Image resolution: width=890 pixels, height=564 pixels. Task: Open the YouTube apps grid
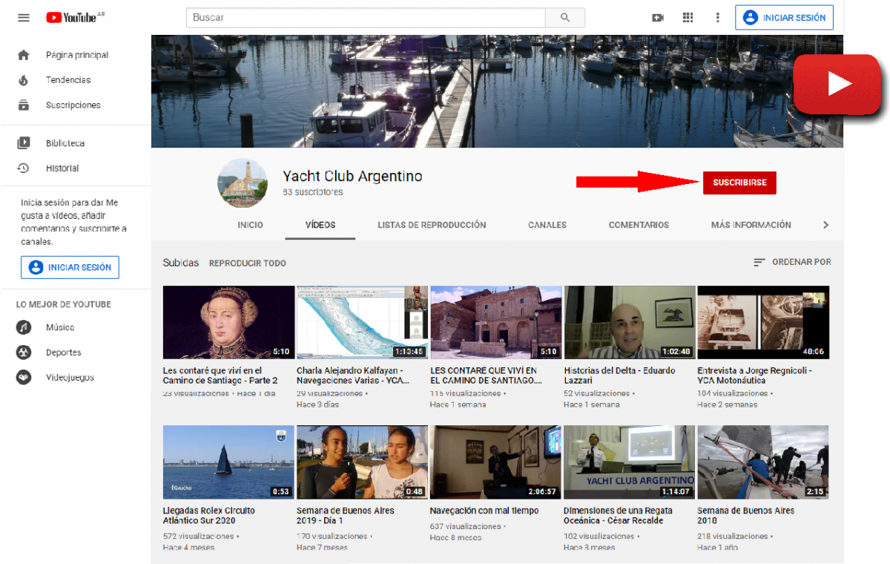pyautogui.click(x=688, y=18)
